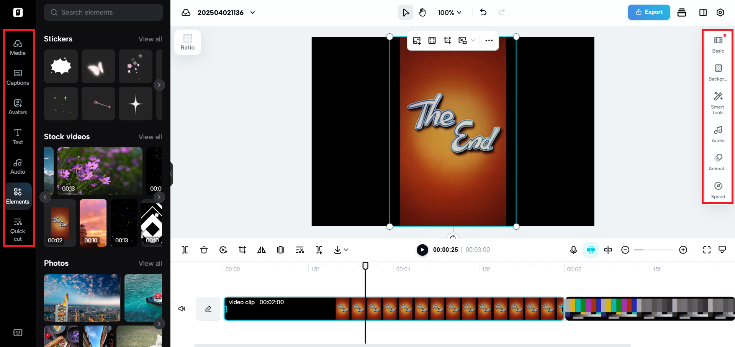The width and height of the screenshot is (735, 347).
Task: Split the clip at the playhead
Action: click(x=185, y=250)
